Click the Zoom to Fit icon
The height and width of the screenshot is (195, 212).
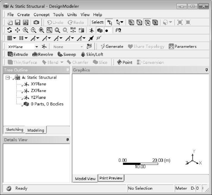click(x=41, y=30)
